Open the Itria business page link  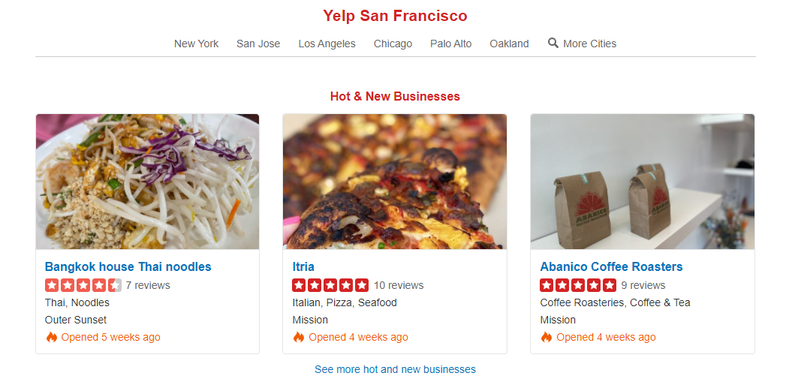point(303,266)
